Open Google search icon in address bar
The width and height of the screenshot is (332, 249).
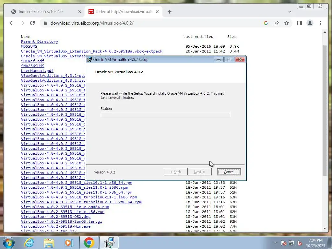point(266,23)
